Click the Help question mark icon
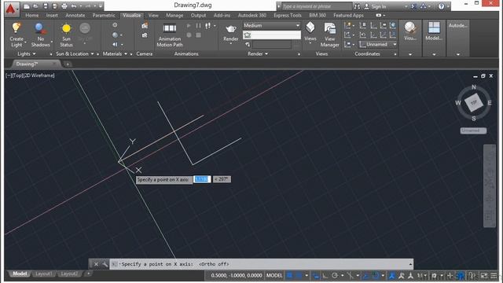 coord(442,6)
